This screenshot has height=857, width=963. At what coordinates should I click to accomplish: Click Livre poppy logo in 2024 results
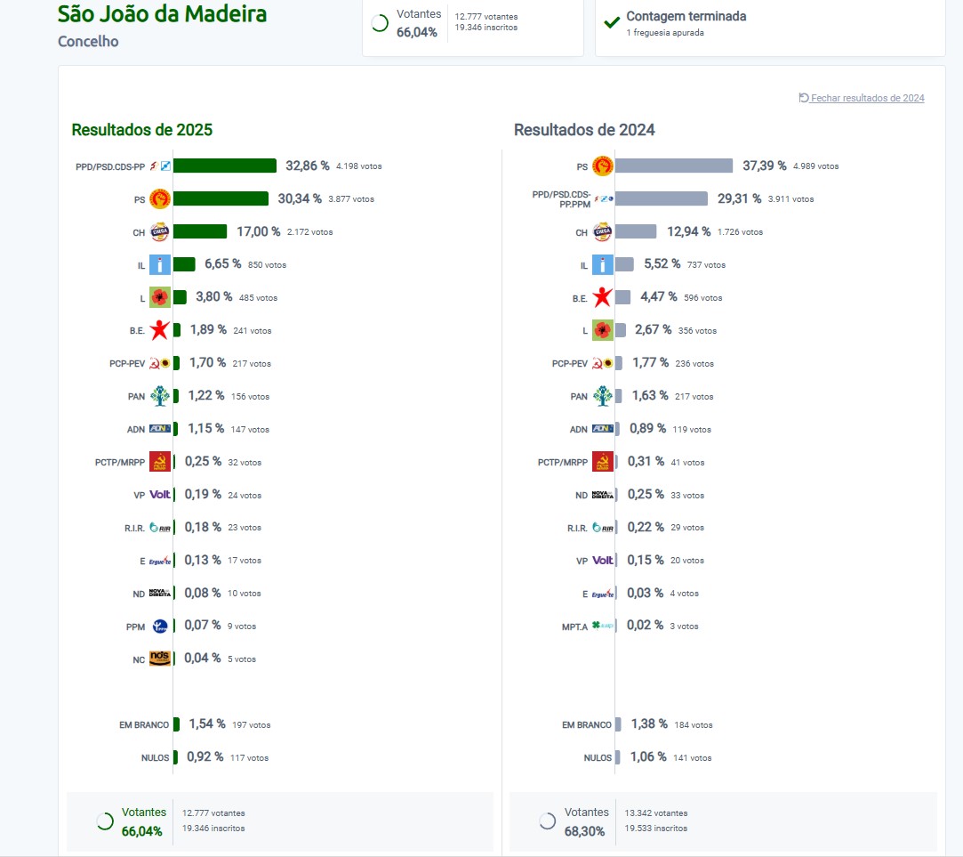(x=603, y=330)
